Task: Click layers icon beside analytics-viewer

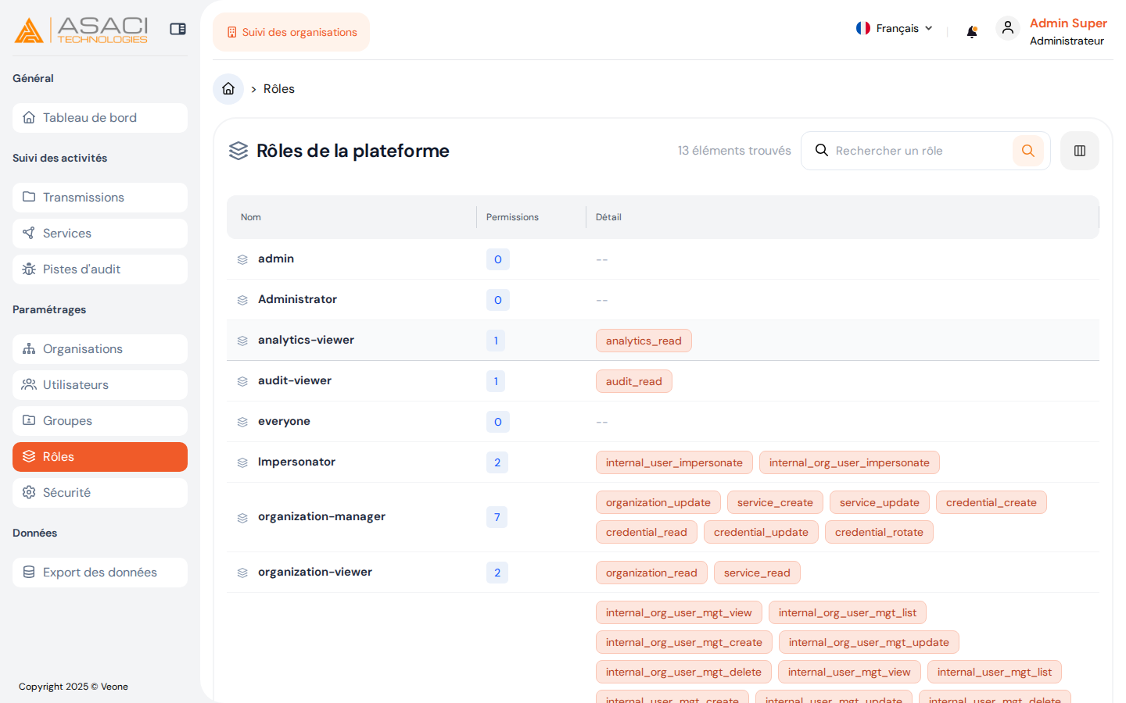Action: click(x=242, y=341)
